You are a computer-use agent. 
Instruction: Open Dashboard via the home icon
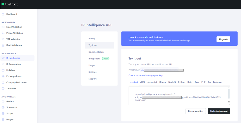(3, 14)
